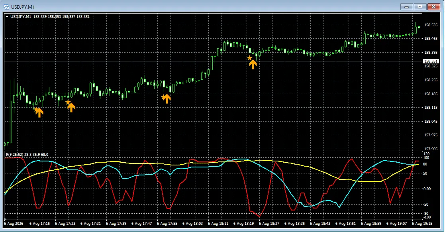Click the USDJPY,M1 window title text
445x232 pixels.
click(23, 7)
